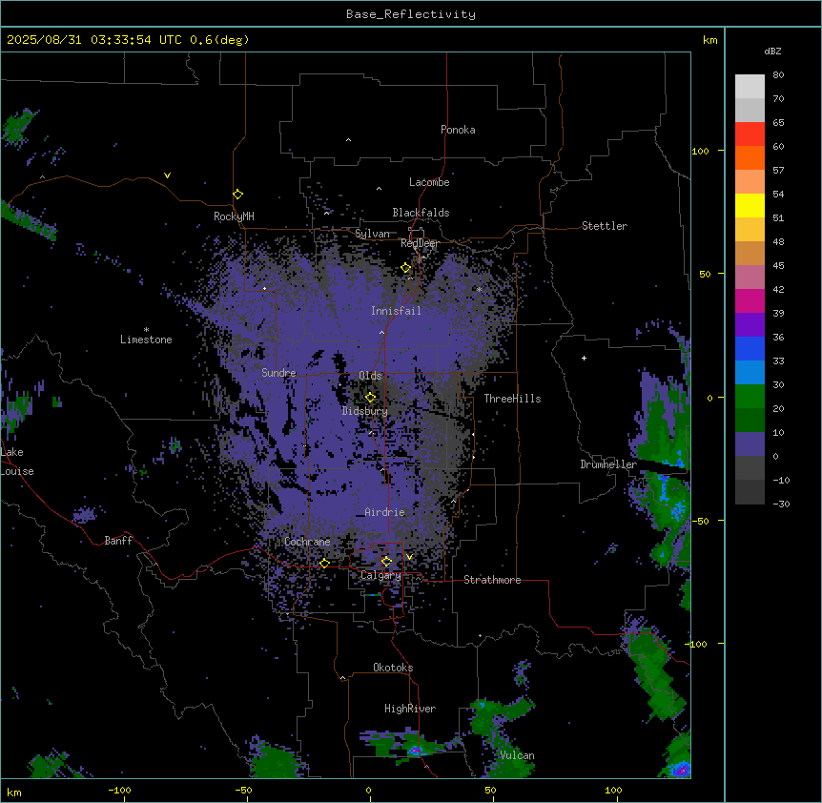Image resolution: width=822 pixels, height=803 pixels.
Task: Click the bright yellow 51-54 dBZ swatch
Action: pos(750,205)
